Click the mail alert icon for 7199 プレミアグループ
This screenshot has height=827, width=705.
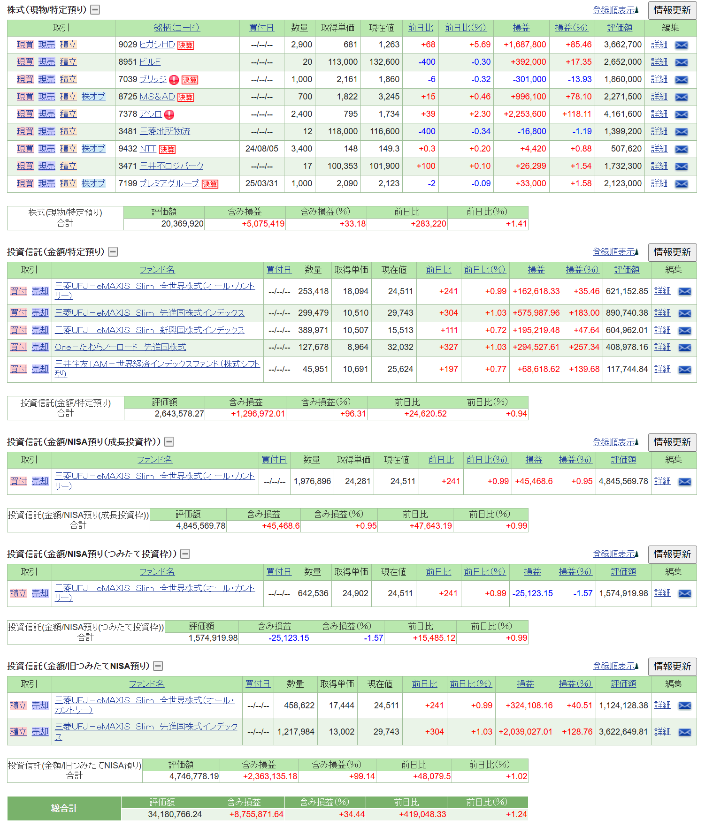681,184
